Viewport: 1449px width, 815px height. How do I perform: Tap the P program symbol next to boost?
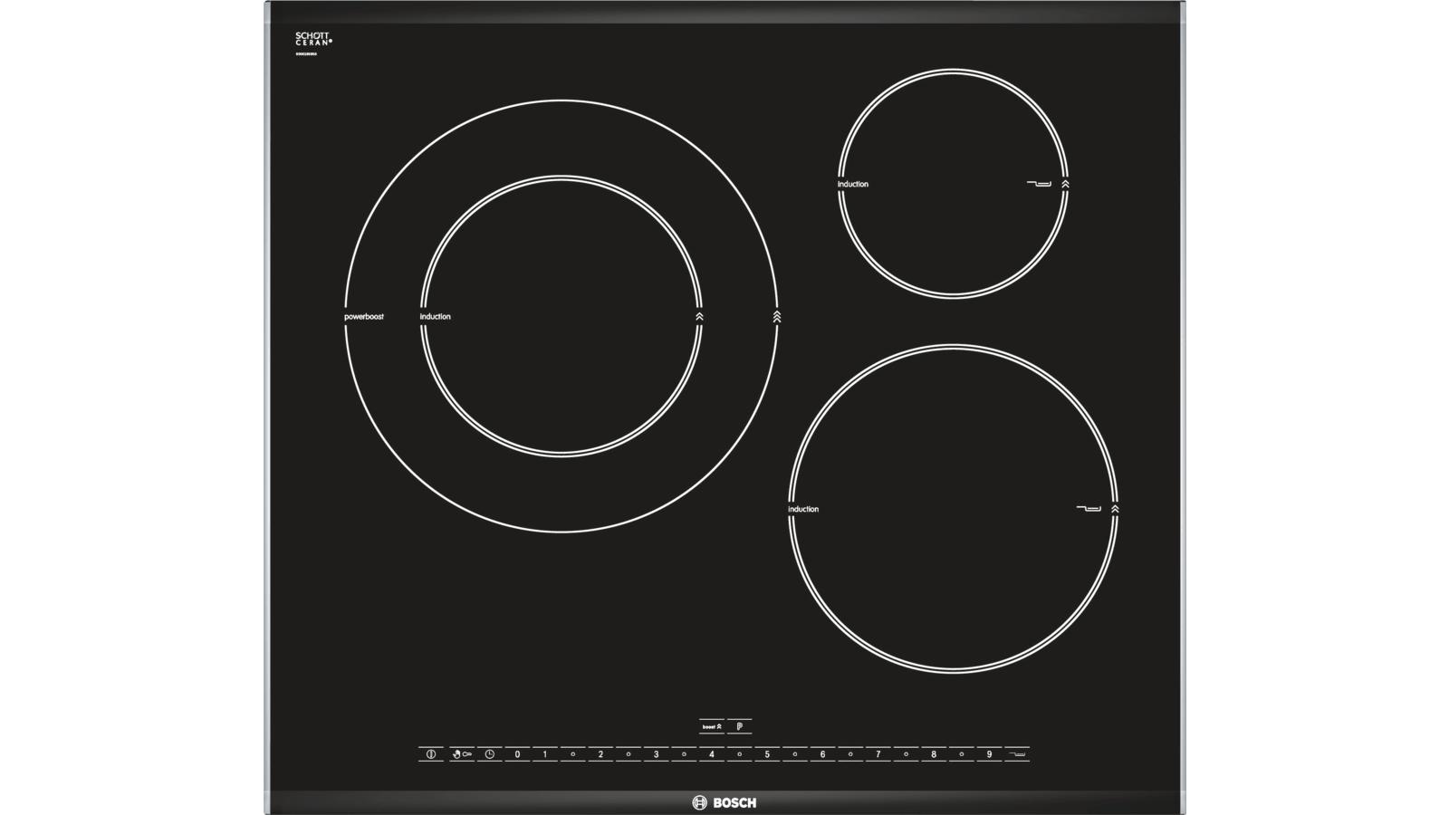tap(740, 726)
